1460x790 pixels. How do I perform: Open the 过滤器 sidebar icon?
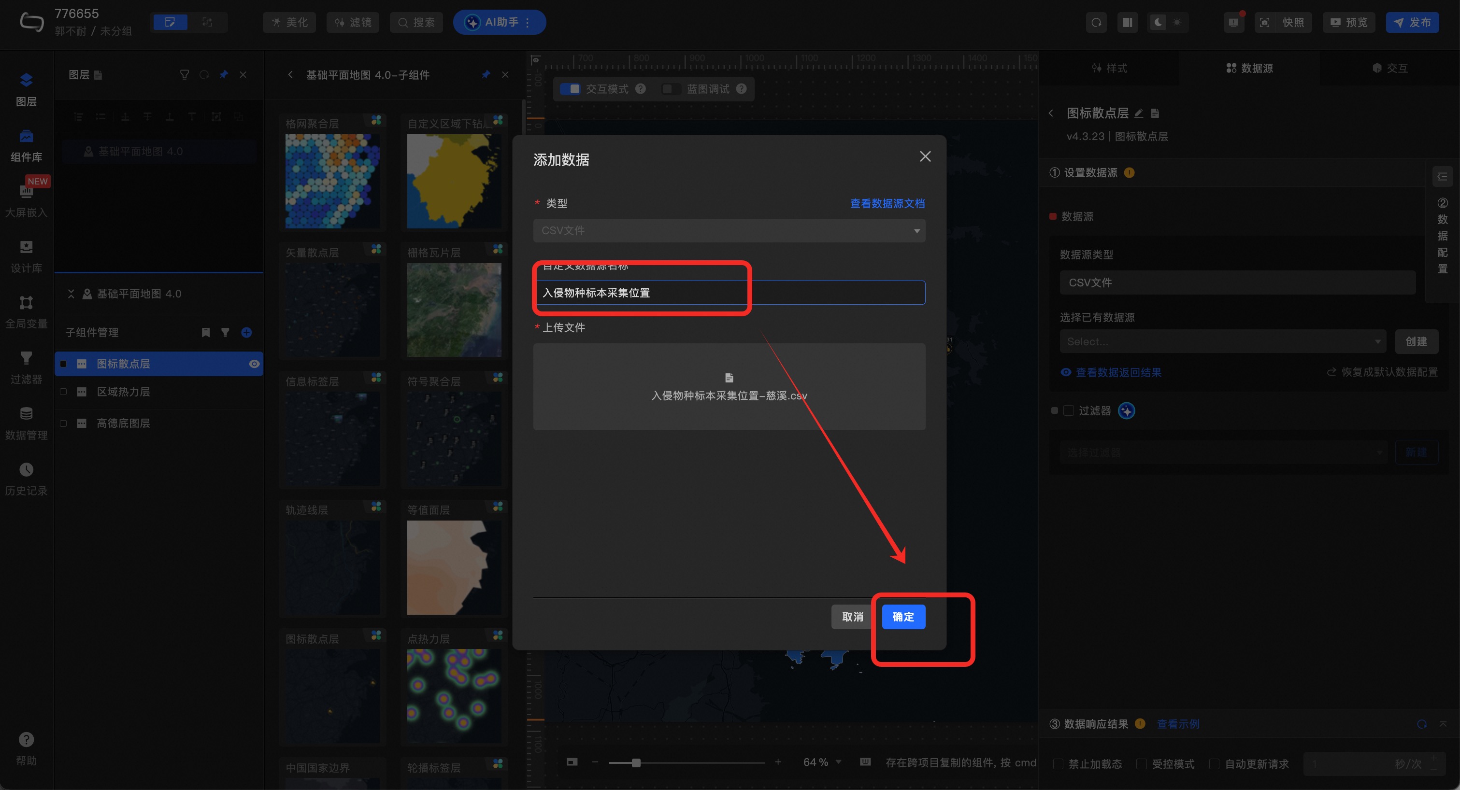(x=26, y=367)
